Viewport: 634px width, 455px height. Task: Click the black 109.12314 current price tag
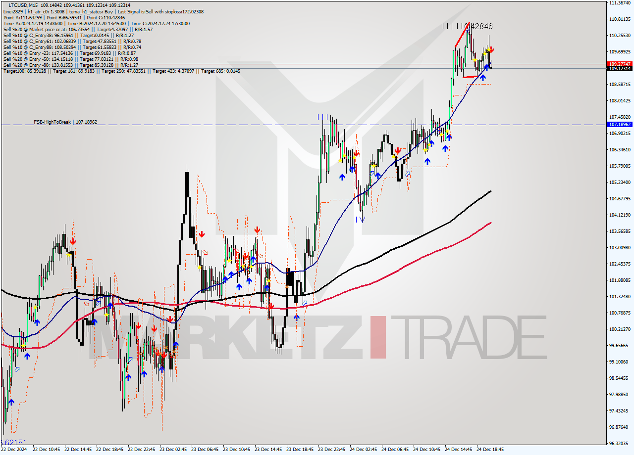pyautogui.click(x=620, y=69)
